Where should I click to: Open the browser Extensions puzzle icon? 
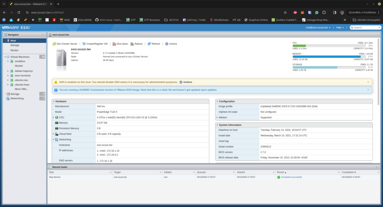[x=324, y=12]
